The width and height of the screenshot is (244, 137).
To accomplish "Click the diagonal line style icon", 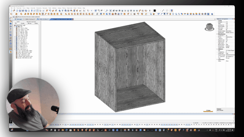I will [163, 11].
